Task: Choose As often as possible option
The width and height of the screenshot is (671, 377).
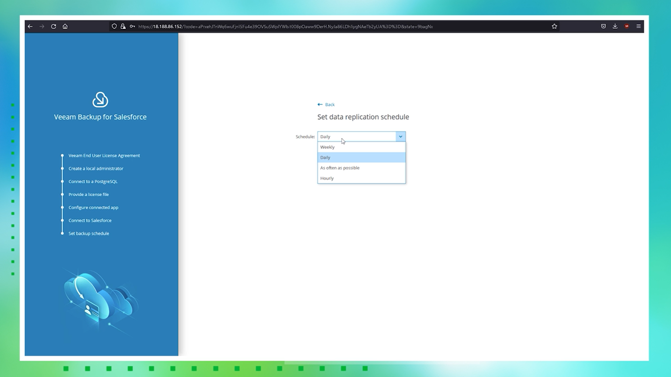Action: pos(361,168)
